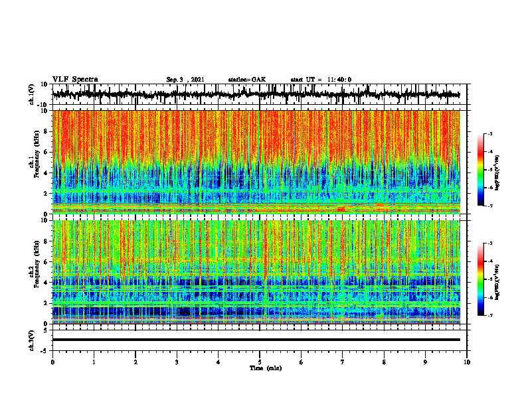Click the ch.3 flat black trace
This screenshot has height=406, width=526.
pyautogui.click(x=256, y=340)
